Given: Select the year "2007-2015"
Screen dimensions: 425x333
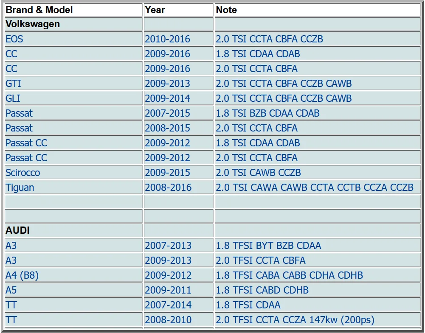Looking at the screenshot, I should [168, 113].
